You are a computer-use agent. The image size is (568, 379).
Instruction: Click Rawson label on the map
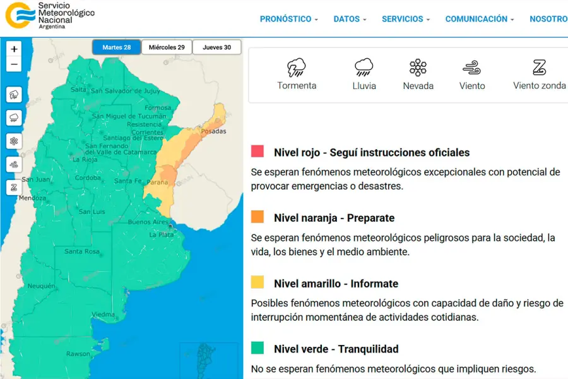click(78, 354)
